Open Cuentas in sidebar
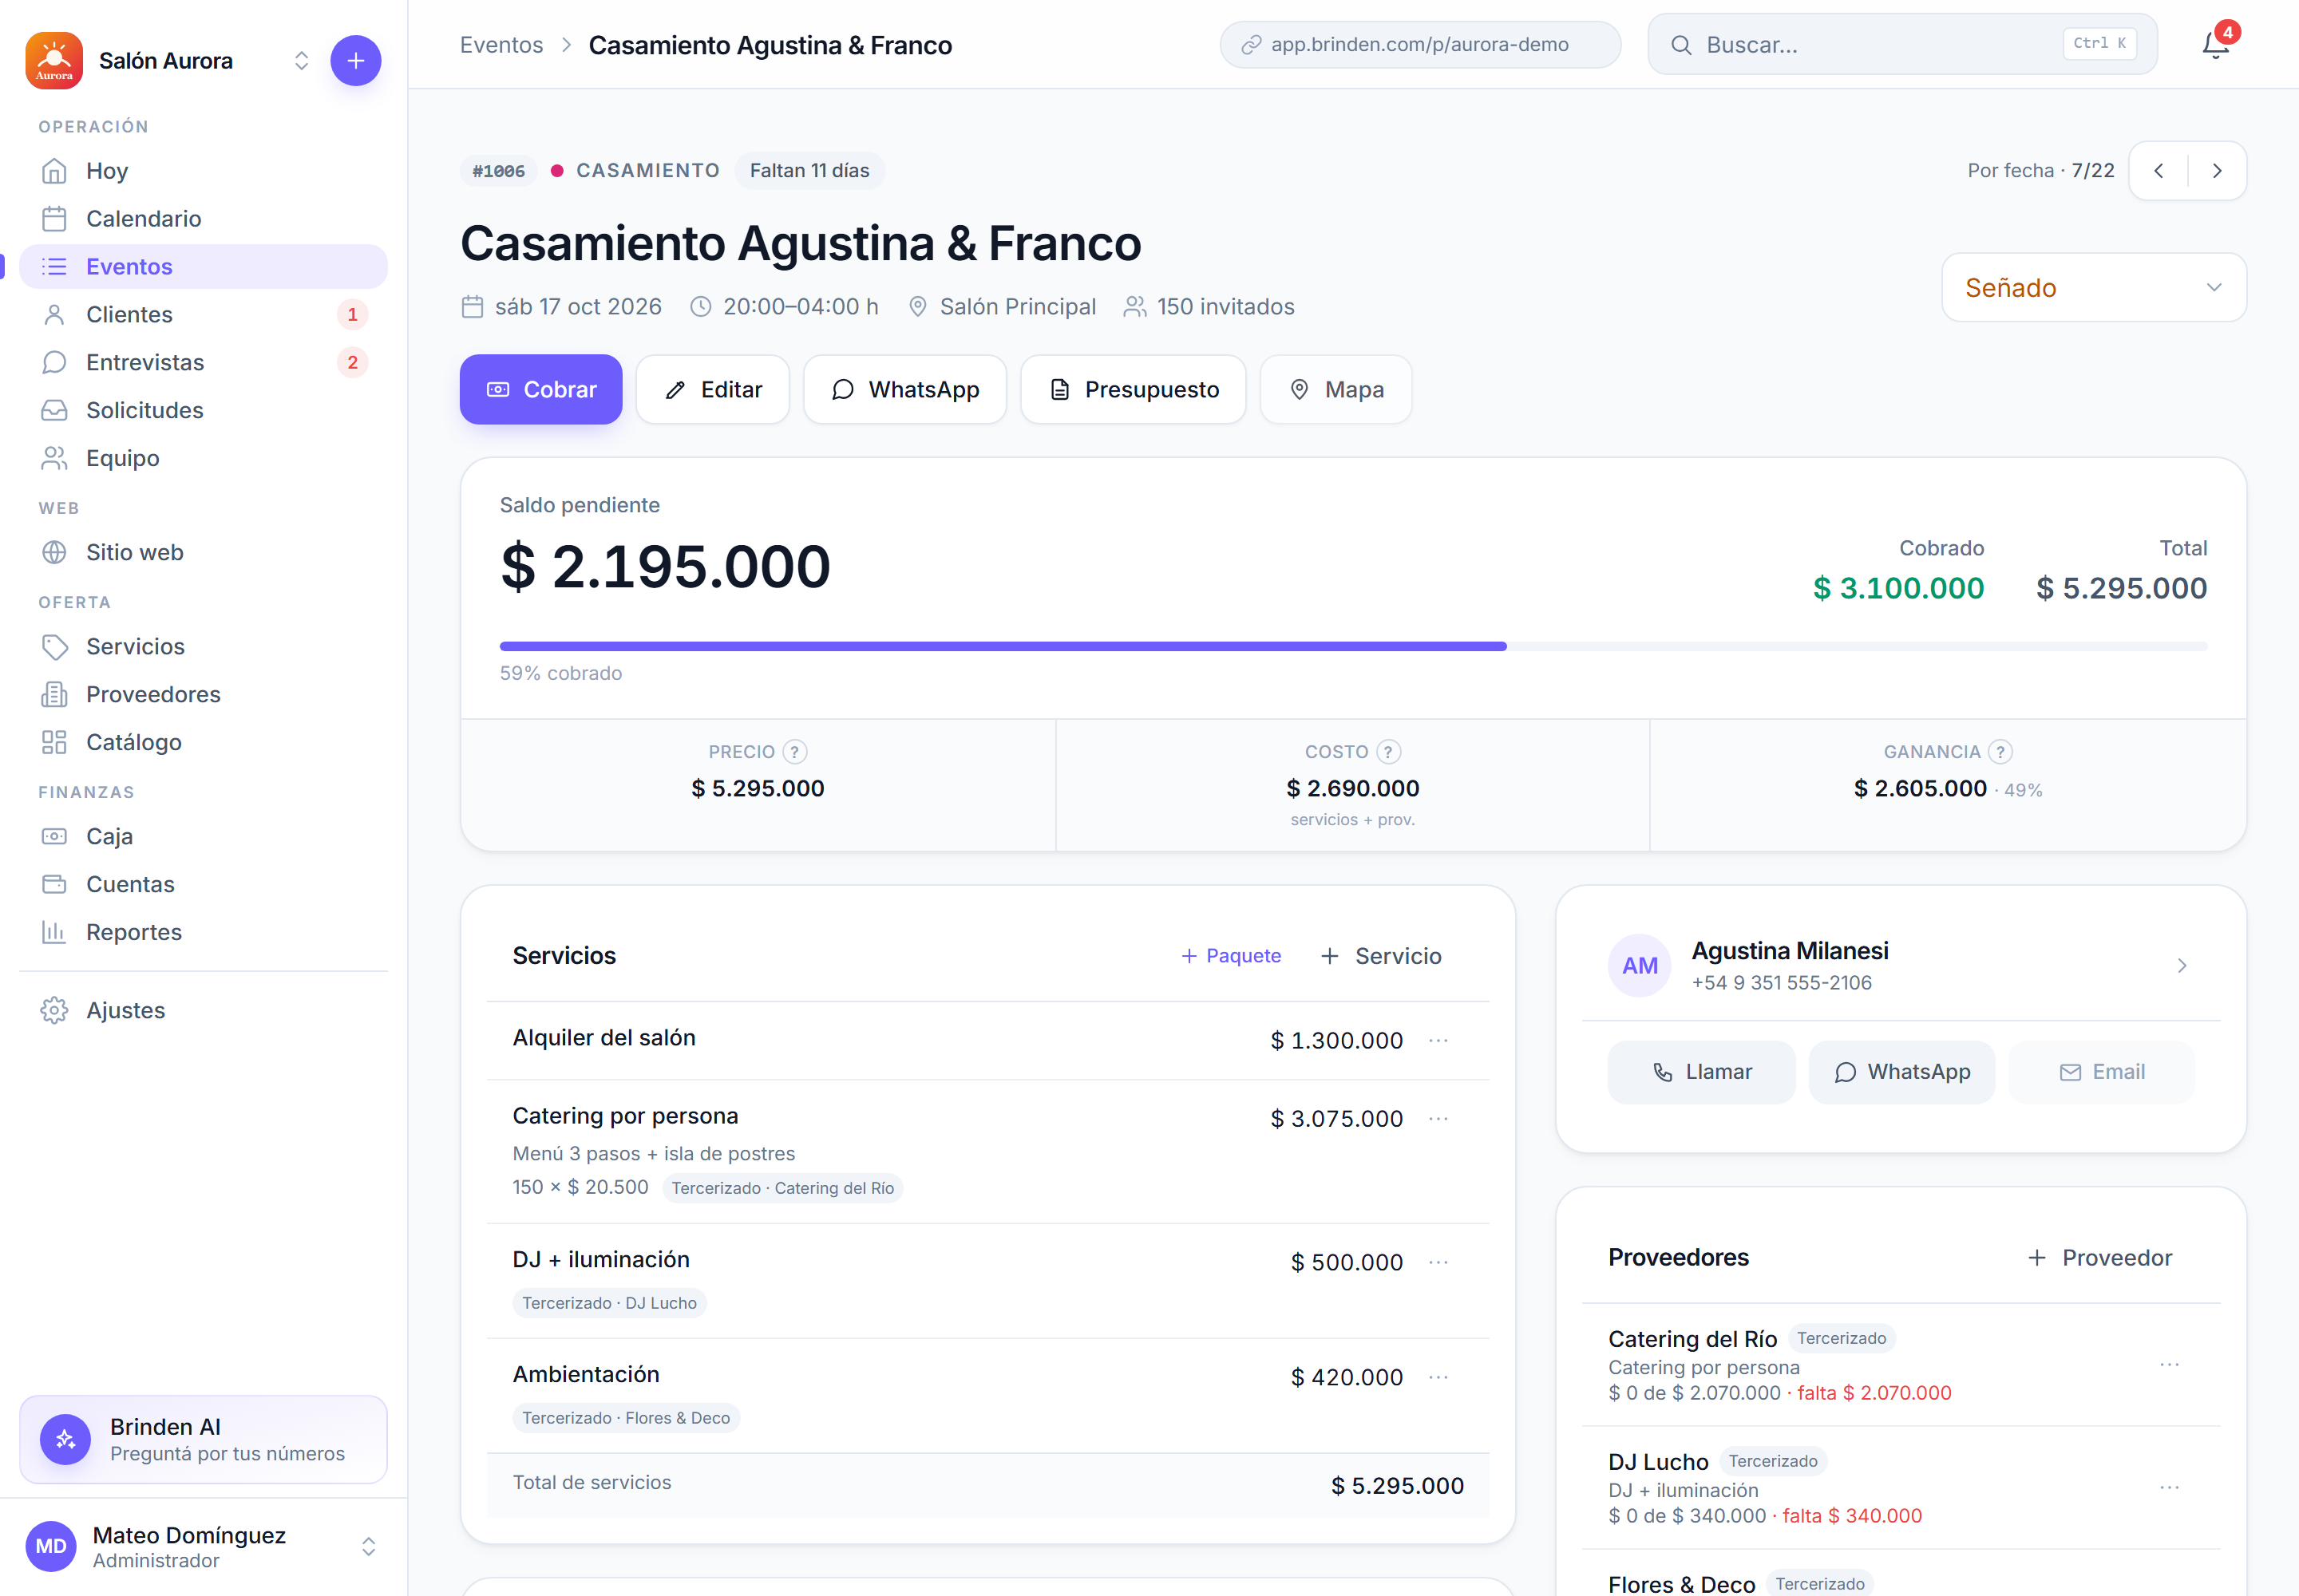Screen dimensions: 2299x1596 pyautogui.click(x=203, y=885)
